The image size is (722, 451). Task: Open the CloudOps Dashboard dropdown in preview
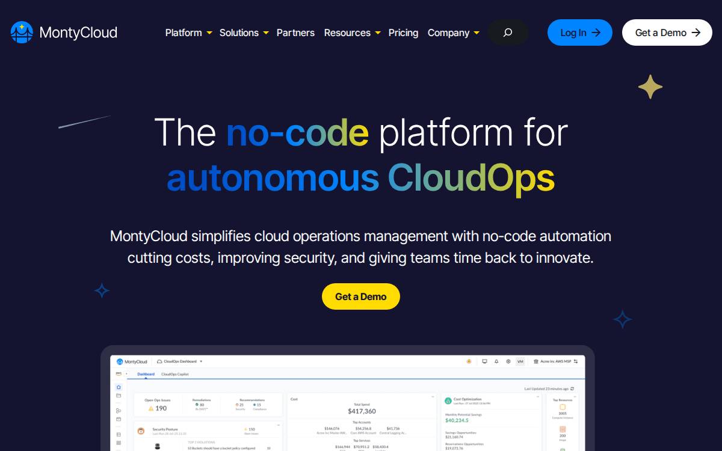coord(179,361)
